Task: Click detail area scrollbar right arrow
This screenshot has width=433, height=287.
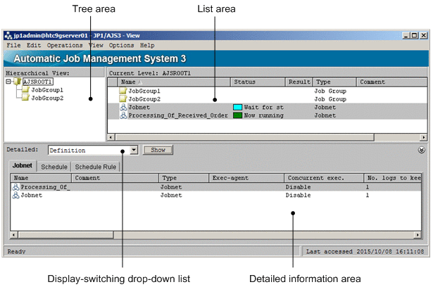Action: click(418, 235)
